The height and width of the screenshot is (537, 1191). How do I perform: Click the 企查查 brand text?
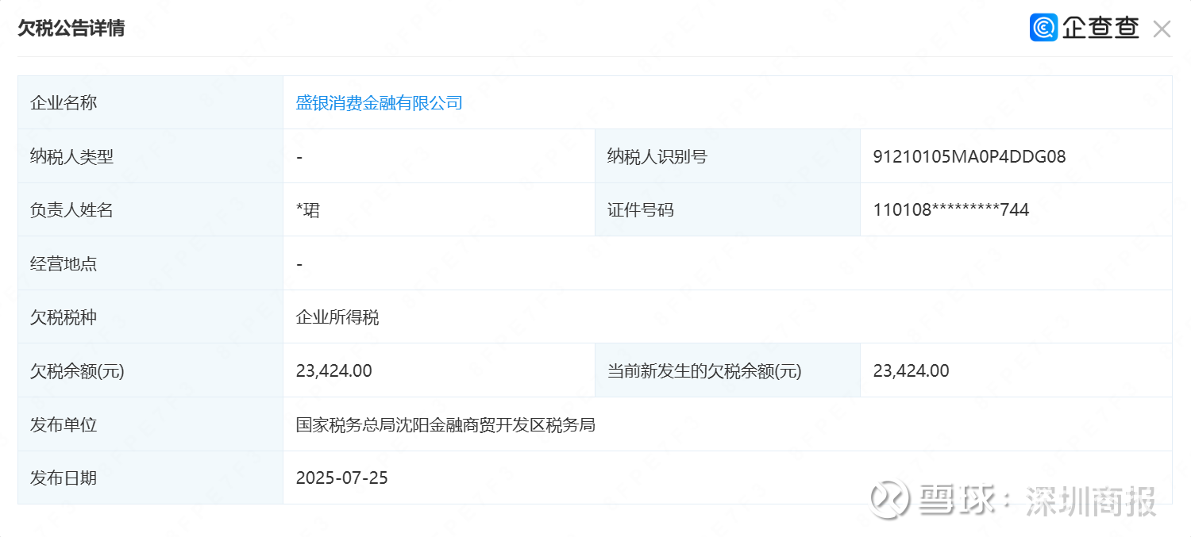click(1100, 29)
